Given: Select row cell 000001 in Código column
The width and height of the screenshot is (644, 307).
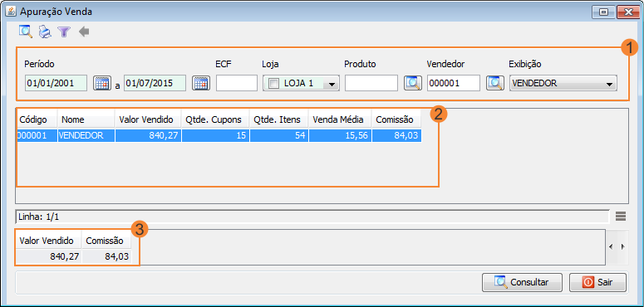Looking at the screenshot, I should (x=37, y=136).
